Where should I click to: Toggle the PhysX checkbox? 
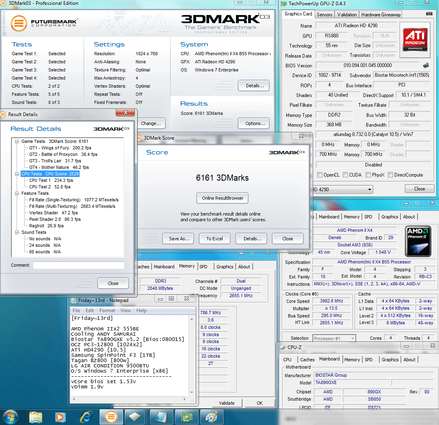[368, 175]
